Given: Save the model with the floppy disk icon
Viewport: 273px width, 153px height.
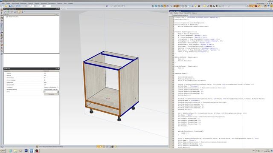Looking at the screenshot, I should point(10,6).
